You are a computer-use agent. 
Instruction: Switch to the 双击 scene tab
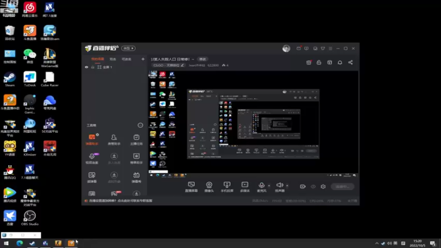pyautogui.click(x=113, y=59)
